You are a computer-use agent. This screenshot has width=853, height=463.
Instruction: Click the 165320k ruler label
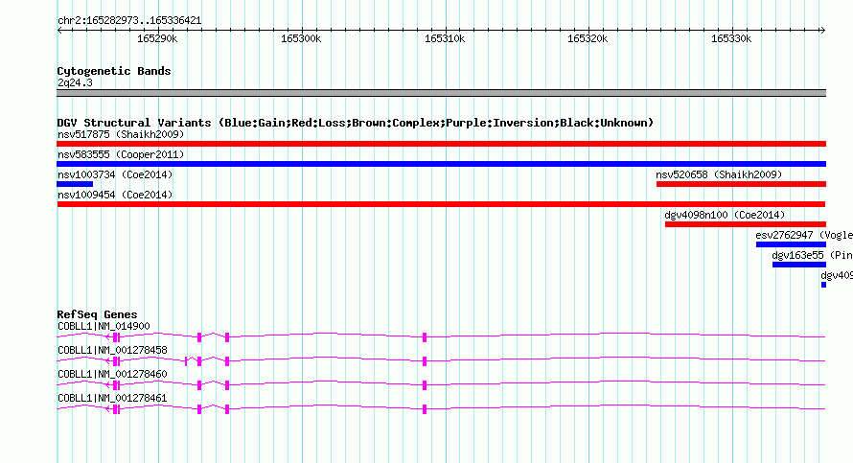click(x=588, y=38)
